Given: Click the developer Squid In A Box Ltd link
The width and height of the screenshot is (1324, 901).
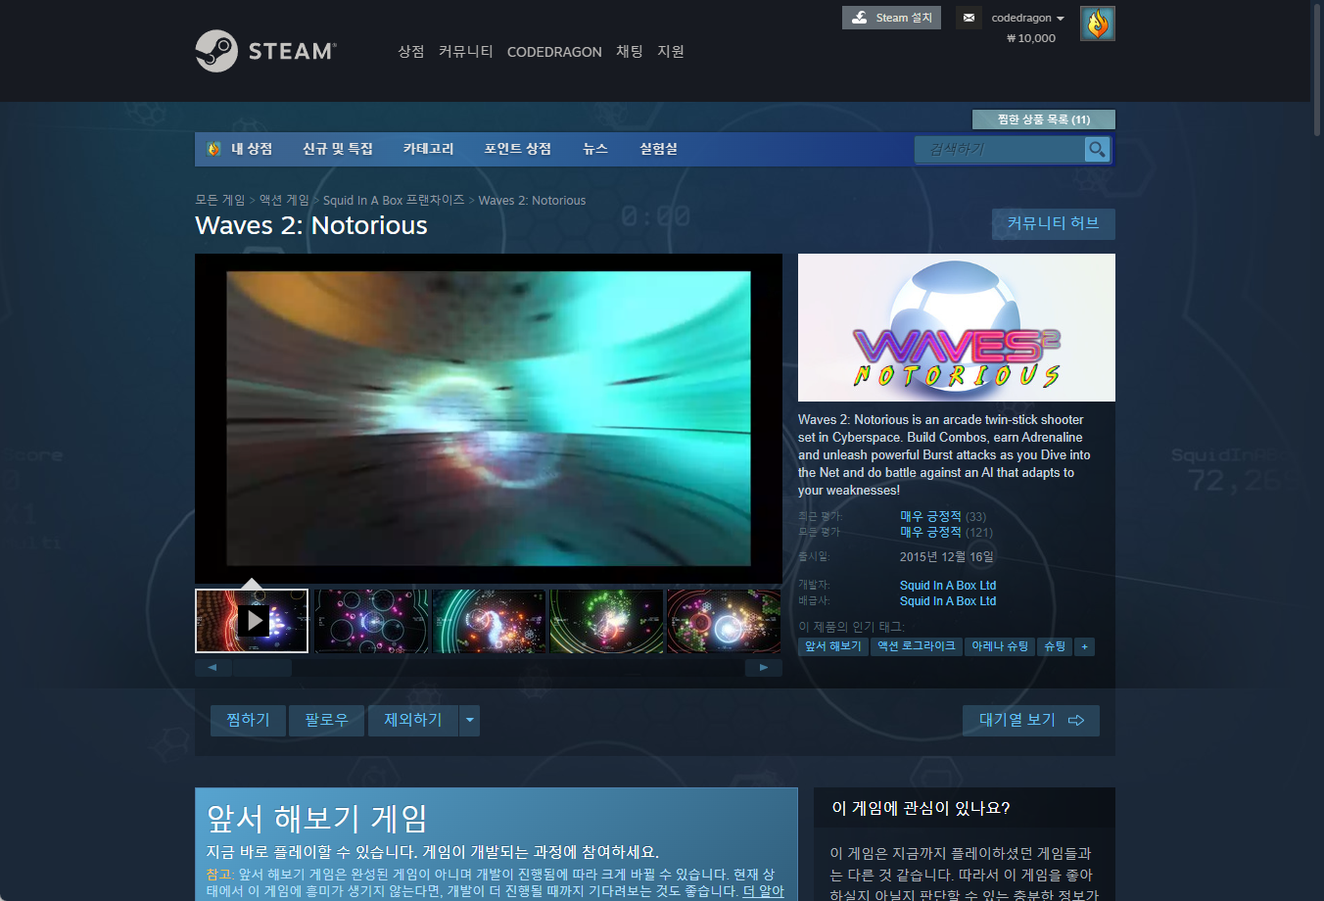Looking at the screenshot, I should coord(948,586).
